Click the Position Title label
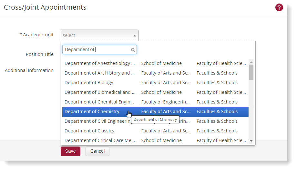The height and width of the screenshot is (170, 296). [39, 54]
